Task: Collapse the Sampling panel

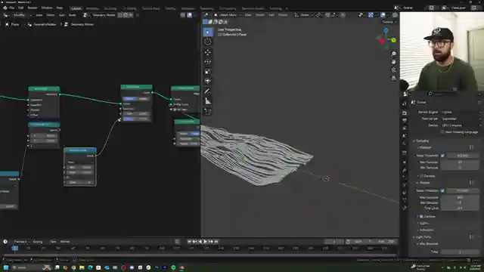Action: tap(422, 141)
